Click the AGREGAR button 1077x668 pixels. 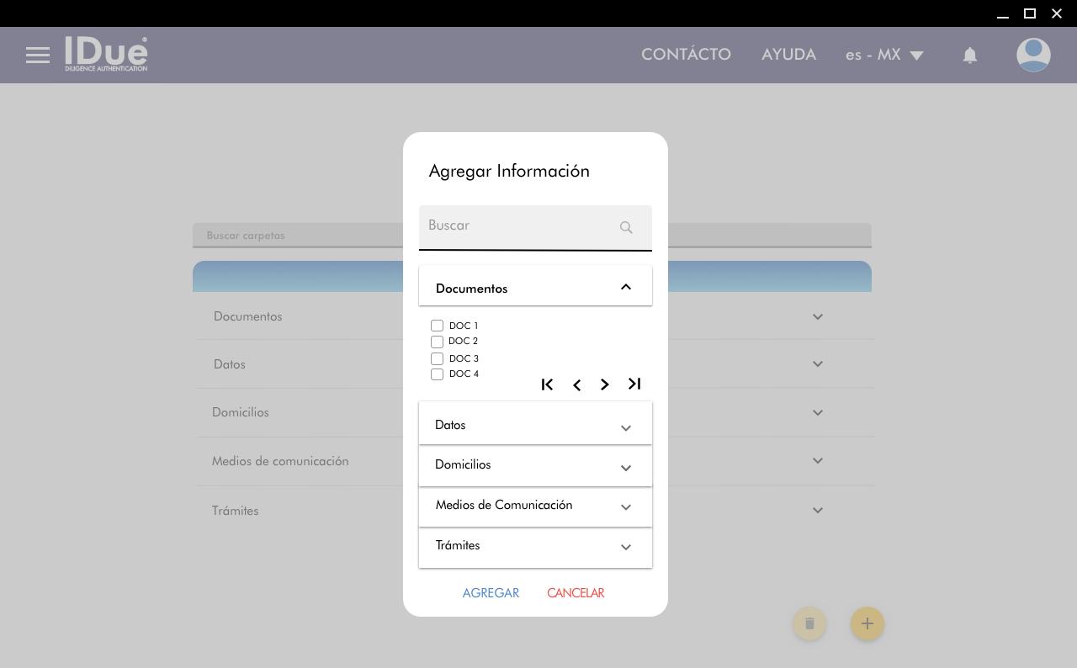[491, 593]
